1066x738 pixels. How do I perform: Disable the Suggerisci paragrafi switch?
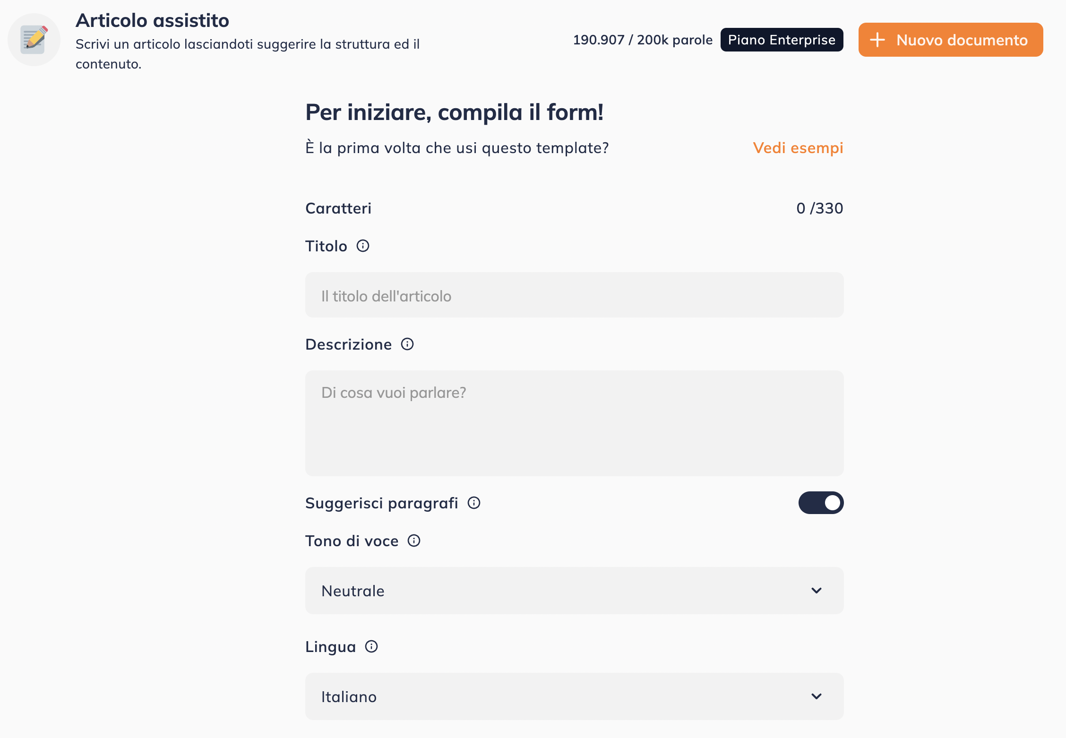pyautogui.click(x=821, y=503)
